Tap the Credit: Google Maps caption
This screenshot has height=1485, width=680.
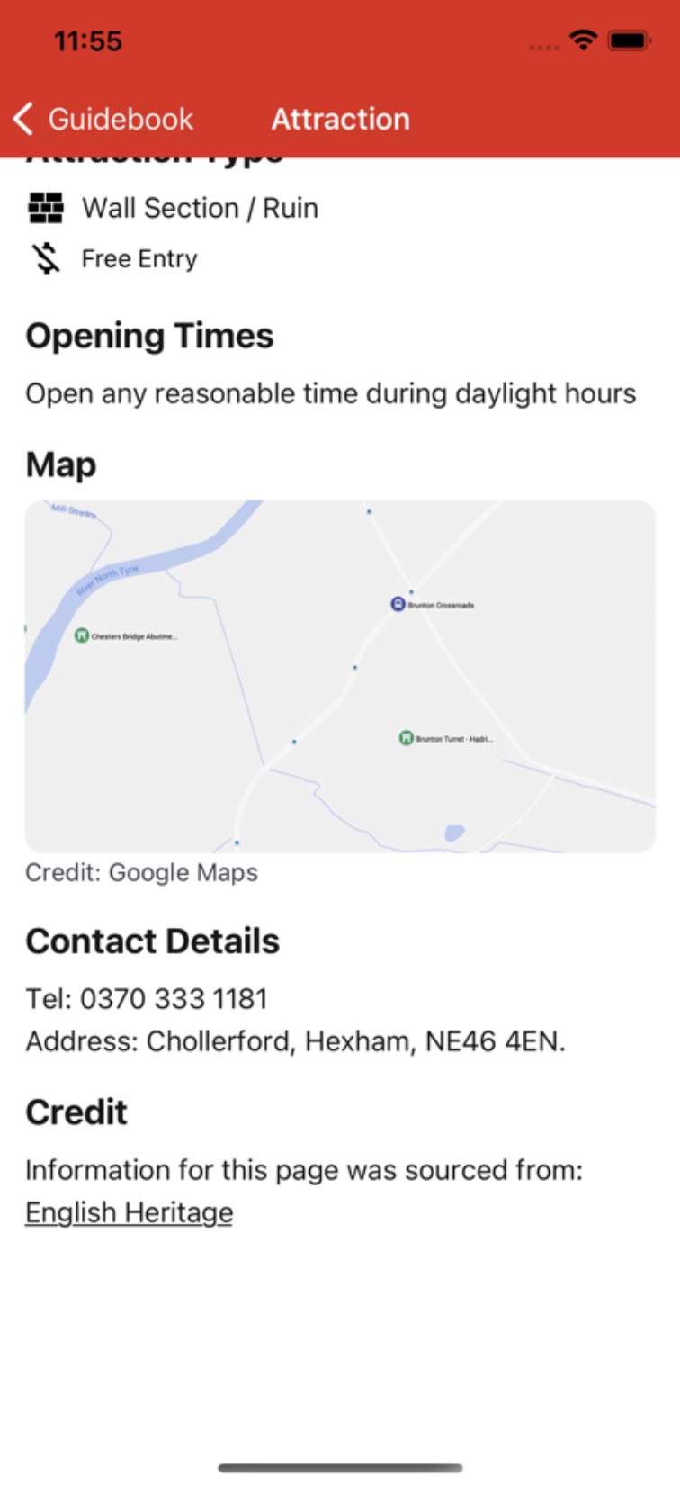141,872
